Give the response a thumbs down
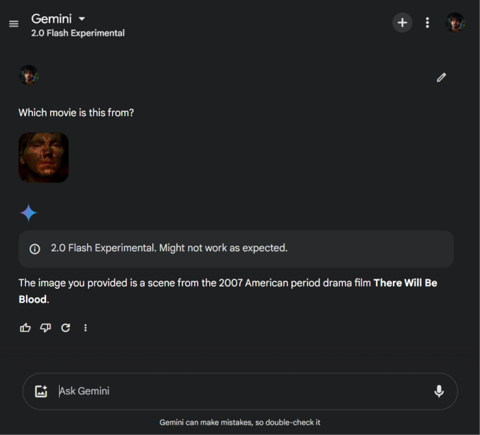The height and width of the screenshot is (435, 480). tap(45, 328)
